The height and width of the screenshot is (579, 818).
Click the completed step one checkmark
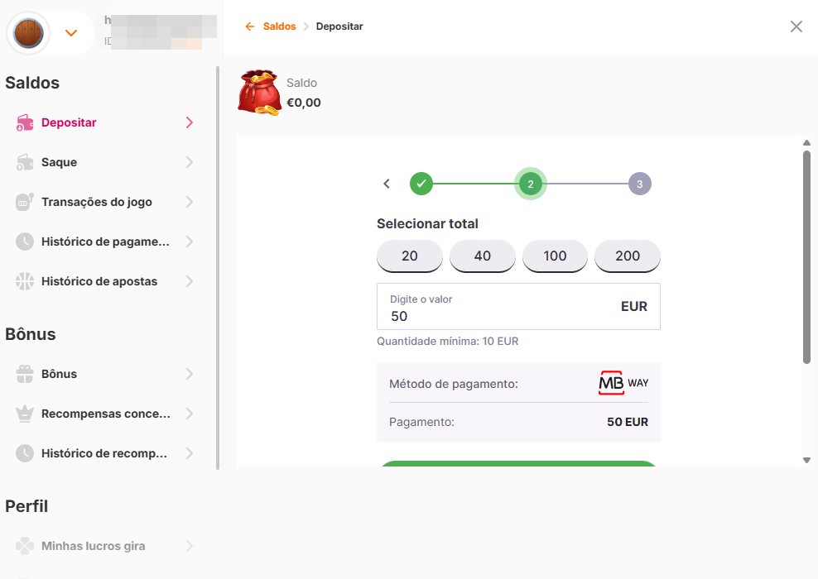click(421, 184)
